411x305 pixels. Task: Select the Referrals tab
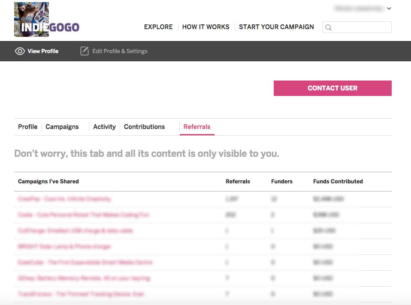click(197, 127)
